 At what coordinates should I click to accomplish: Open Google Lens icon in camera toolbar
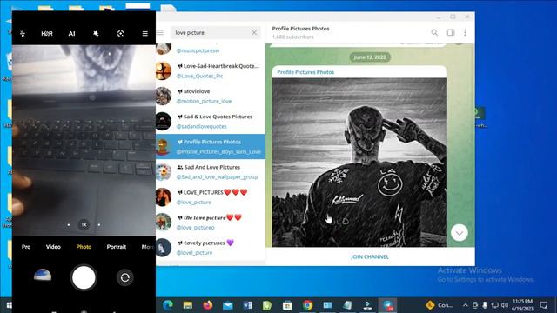point(120,33)
